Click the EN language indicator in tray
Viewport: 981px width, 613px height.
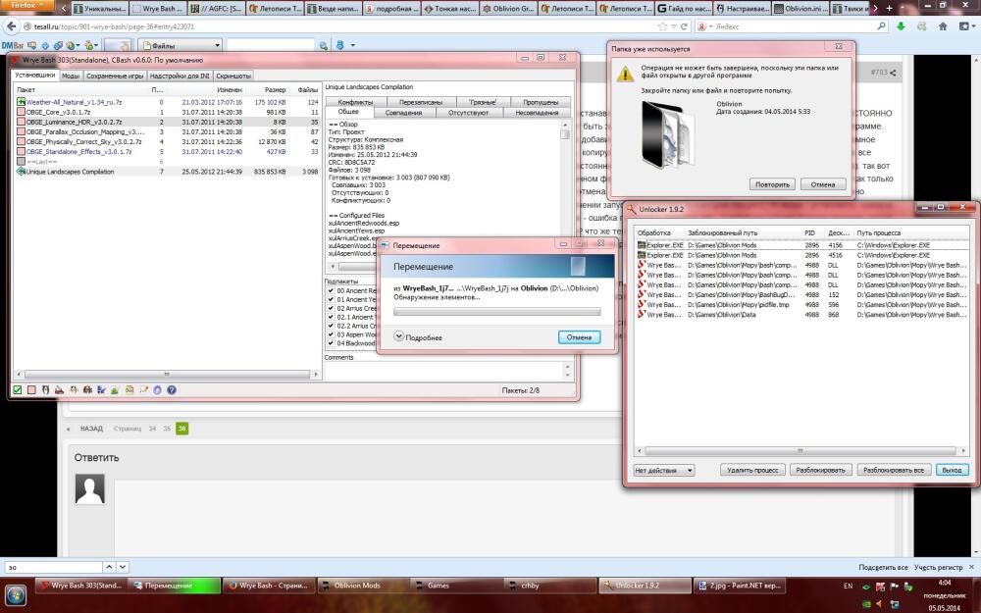848,587
